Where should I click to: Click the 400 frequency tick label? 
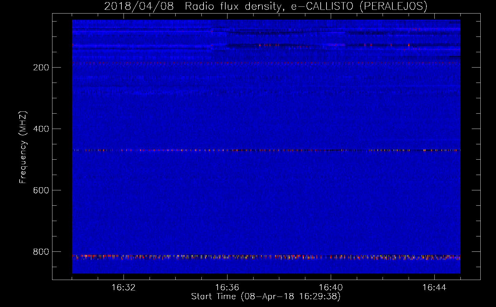pos(41,129)
